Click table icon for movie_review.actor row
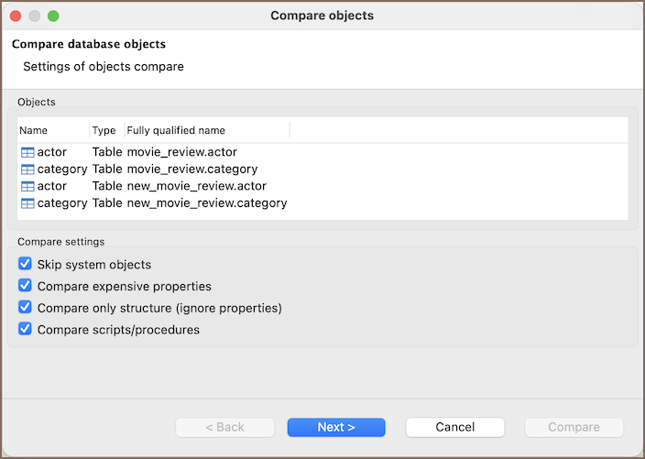 [27, 152]
